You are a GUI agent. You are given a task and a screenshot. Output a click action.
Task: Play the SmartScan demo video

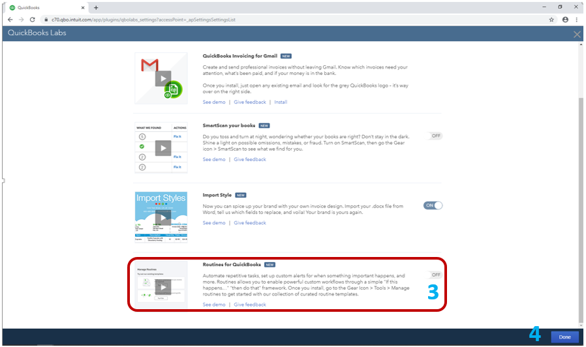[163, 148]
